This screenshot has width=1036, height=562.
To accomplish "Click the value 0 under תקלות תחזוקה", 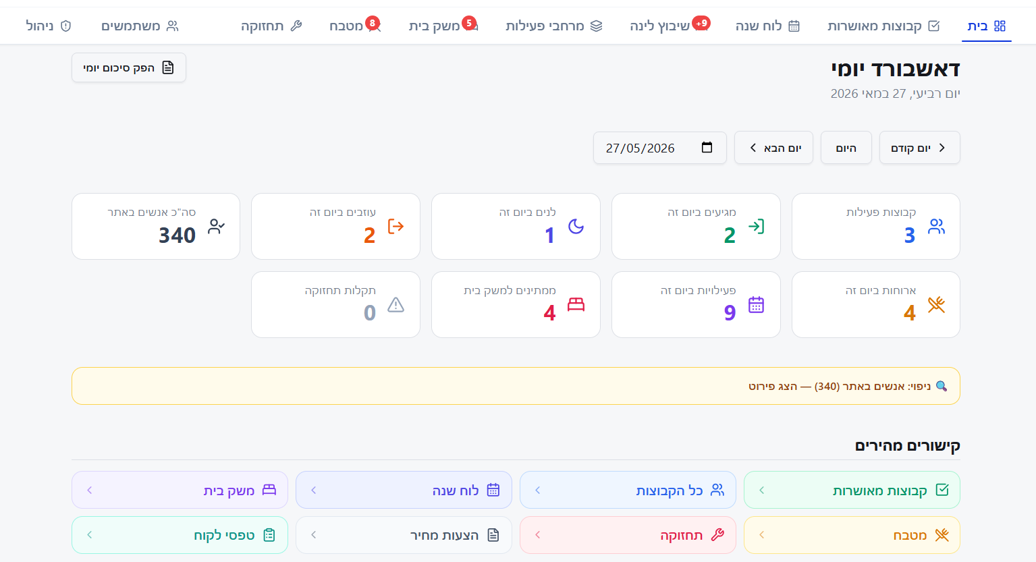I will click(370, 313).
